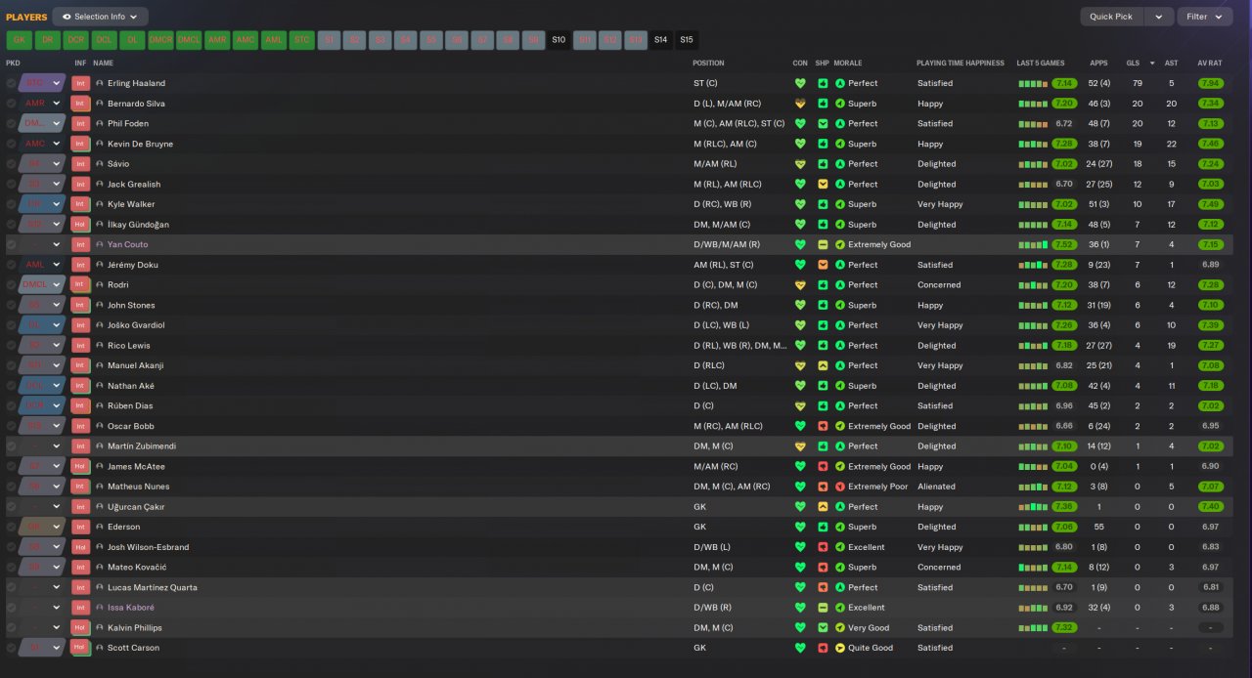Screen dimensions: 1252x678
Task: Click Haaland's last 5 games form bars
Action: pos(1033,83)
